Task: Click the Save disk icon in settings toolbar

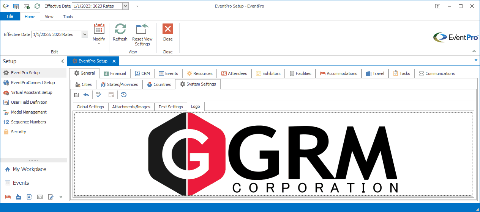Action: [x=76, y=95]
